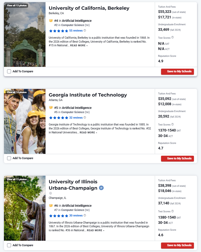201x252 pixels.
Task: Save Georgia Tech to My Schools
Action: pyautogui.click(x=177, y=159)
